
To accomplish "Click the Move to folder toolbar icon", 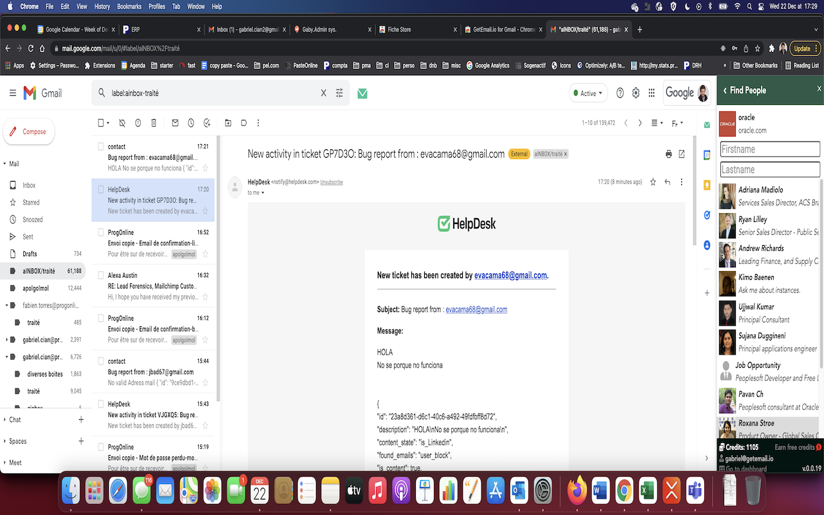I will [x=228, y=123].
